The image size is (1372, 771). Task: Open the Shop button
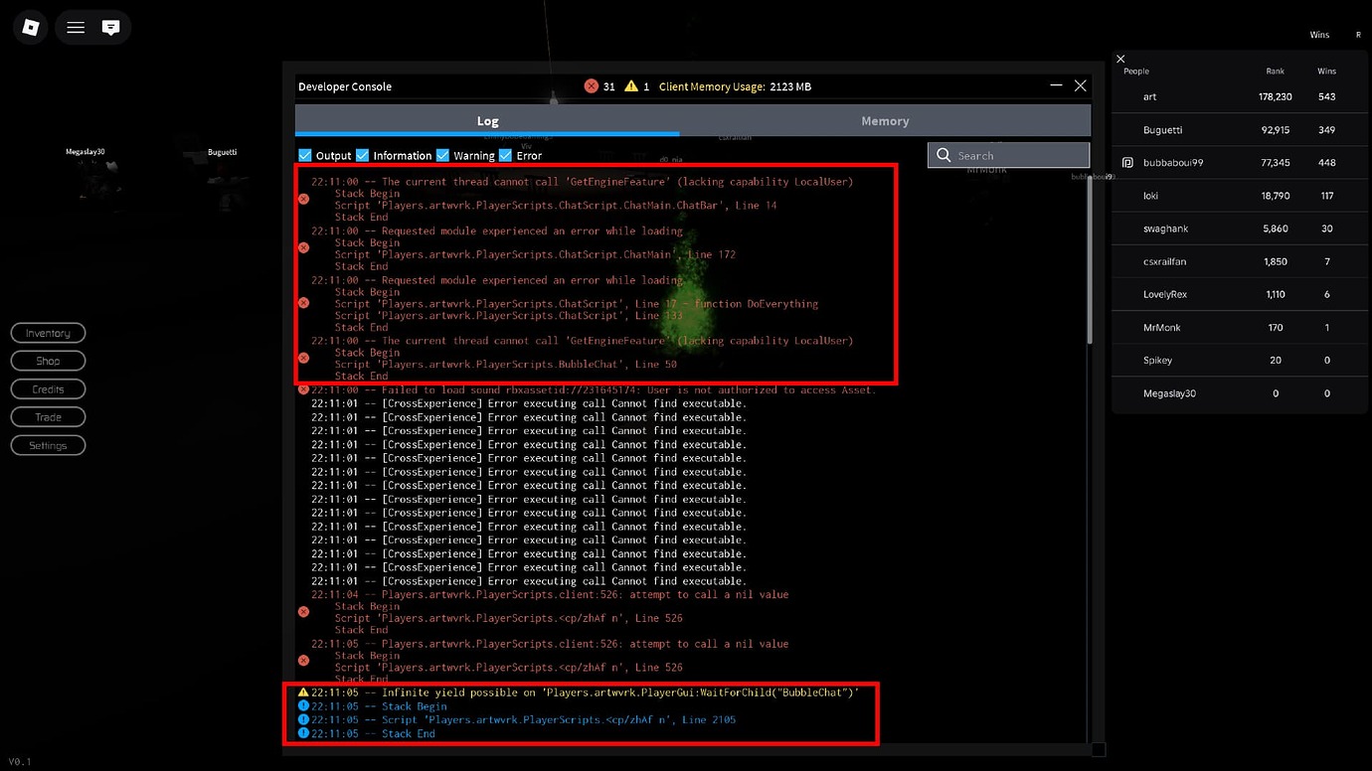(48, 361)
